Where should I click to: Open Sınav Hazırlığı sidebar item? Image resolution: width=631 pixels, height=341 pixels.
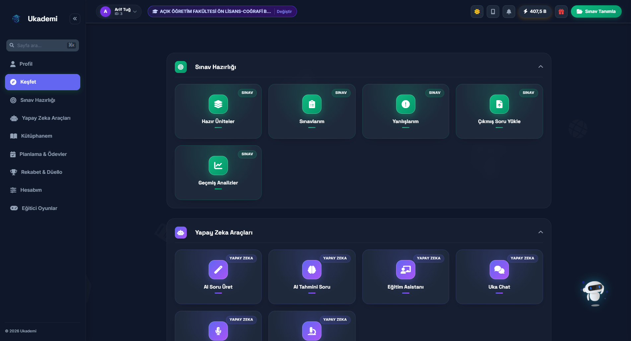tap(42, 100)
